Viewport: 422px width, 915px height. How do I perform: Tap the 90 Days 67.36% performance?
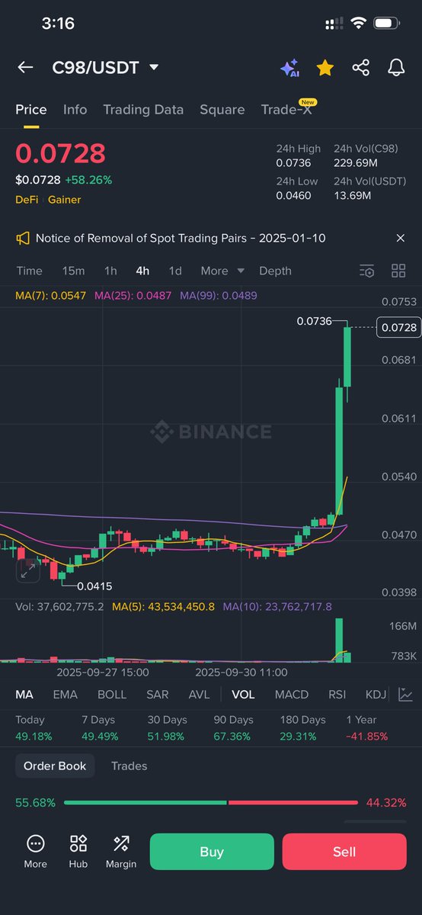[232, 728]
